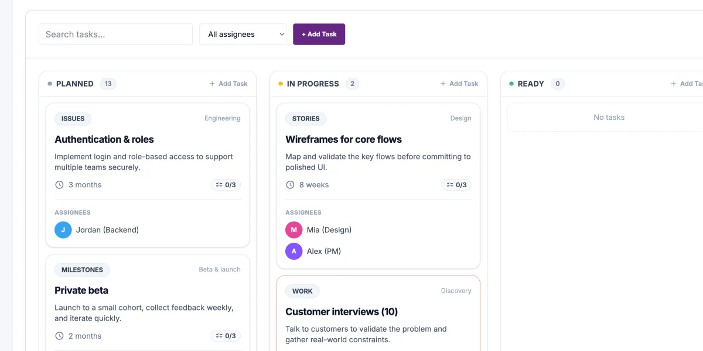Click the clock icon on the Private beta card
This screenshot has height=351, width=703.
click(59, 336)
